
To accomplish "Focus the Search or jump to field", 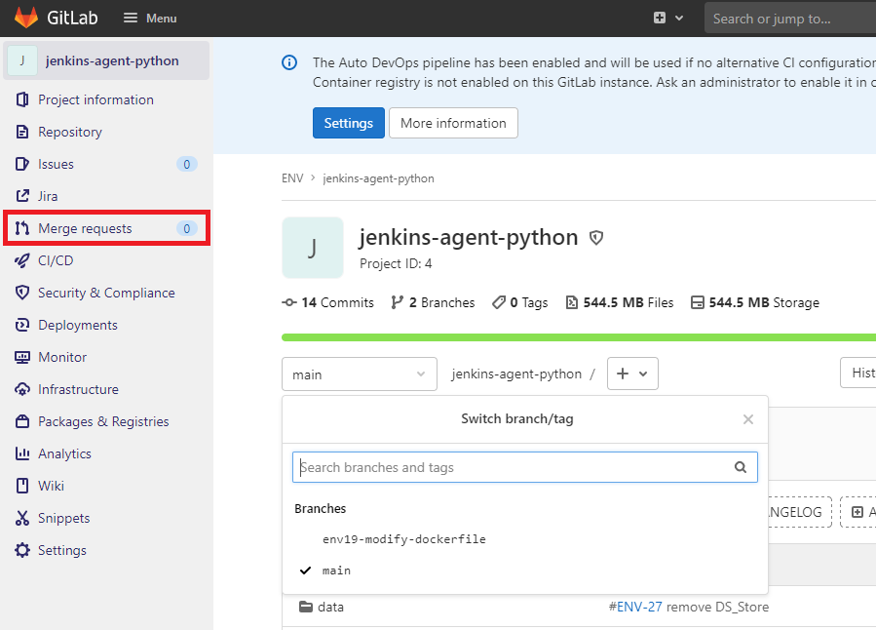I will (790, 19).
